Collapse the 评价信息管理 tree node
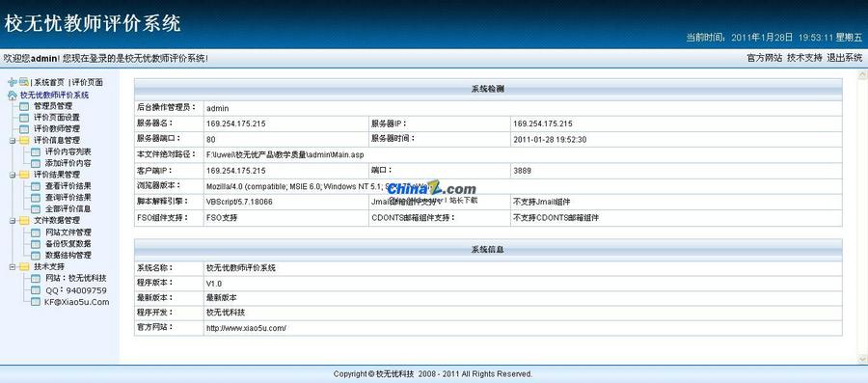The image size is (868, 383). click(13, 141)
